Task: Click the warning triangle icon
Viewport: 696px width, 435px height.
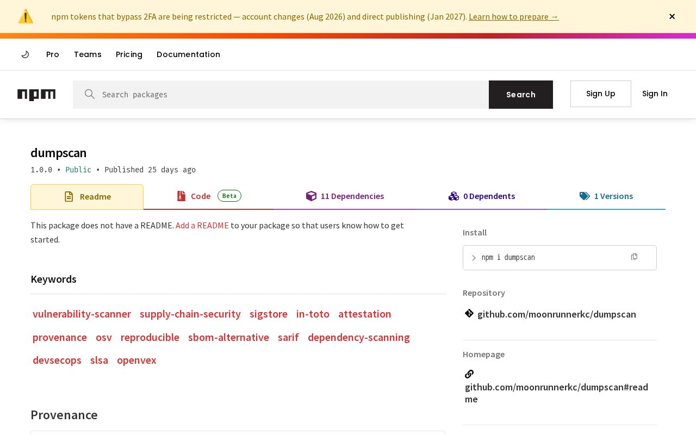Action: pyautogui.click(x=26, y=16)
